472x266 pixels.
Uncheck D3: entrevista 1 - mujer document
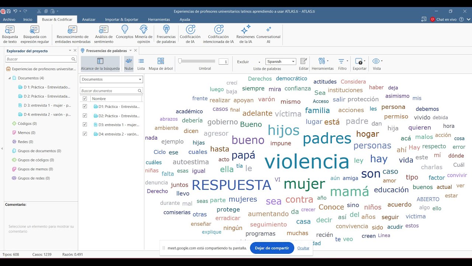[85, 125]
